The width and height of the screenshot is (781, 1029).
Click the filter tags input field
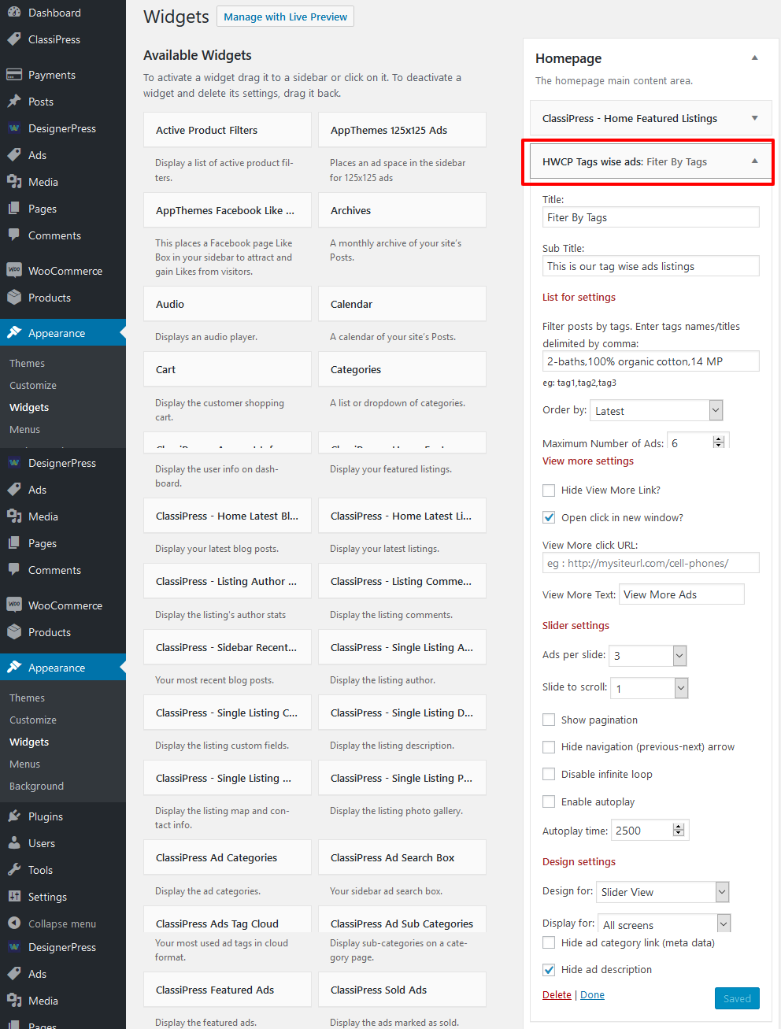(x=651, y=361)
